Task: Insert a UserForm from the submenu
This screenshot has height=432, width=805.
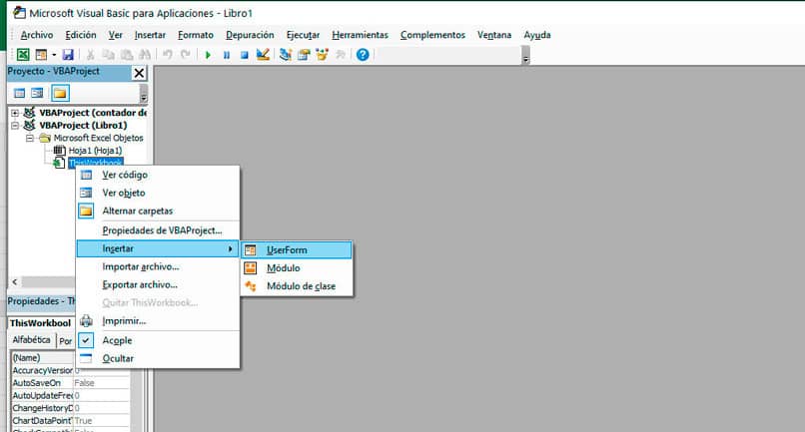Action: [297, 249]
